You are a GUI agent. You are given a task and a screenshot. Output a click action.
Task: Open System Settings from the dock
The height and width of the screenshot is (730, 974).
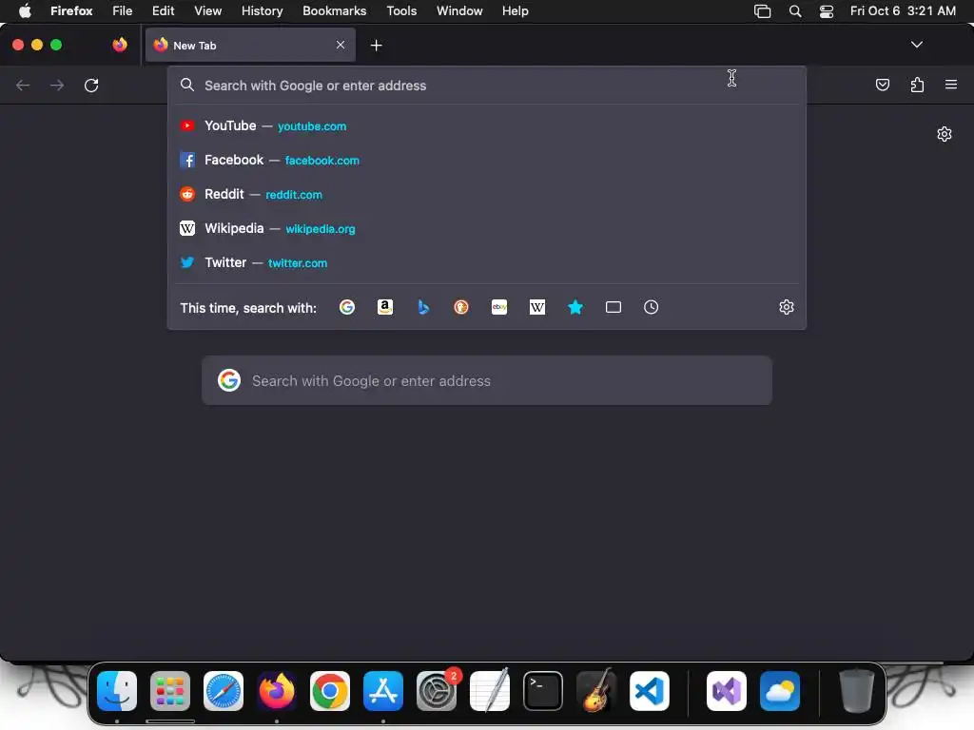point(437,691)
